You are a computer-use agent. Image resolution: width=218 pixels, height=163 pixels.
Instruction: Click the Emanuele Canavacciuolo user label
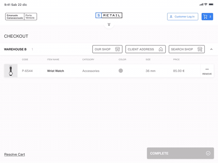click(x=15, y=17)
